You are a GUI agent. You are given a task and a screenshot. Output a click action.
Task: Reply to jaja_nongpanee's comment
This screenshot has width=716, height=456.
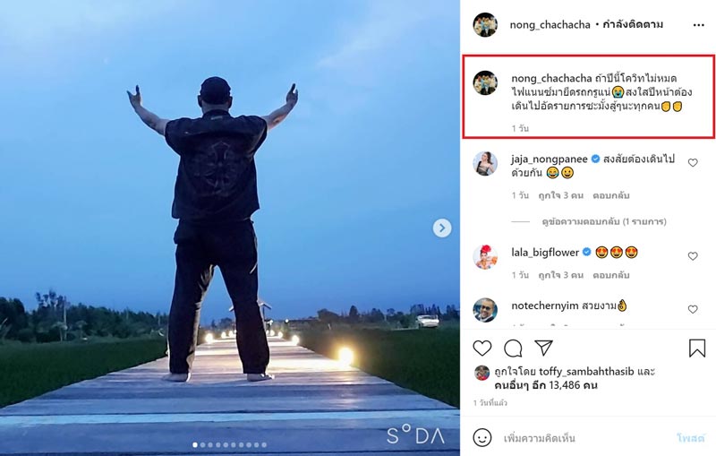(x=611, y=195)
